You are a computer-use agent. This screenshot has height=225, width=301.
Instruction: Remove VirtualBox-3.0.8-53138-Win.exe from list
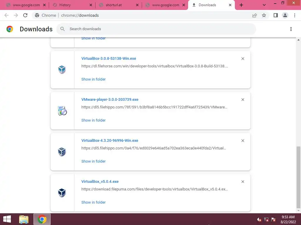tap(243, 59)
